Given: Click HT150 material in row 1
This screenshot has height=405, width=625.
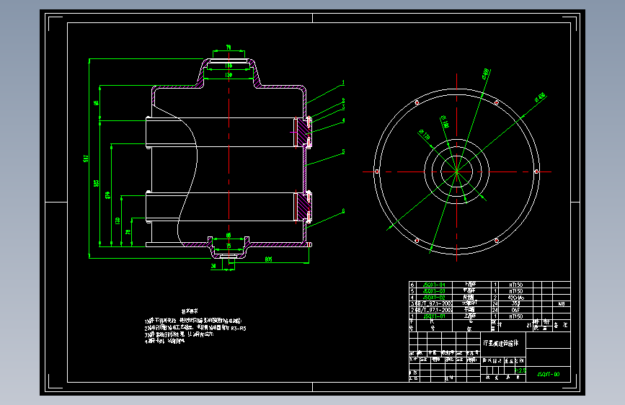Looking at the screenshot, I should tap(515, 316).
